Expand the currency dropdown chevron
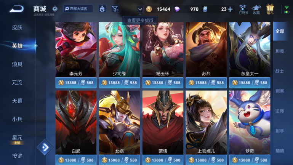Image resolution: width=293 pixels, height=165 pixels. (140, 9)
